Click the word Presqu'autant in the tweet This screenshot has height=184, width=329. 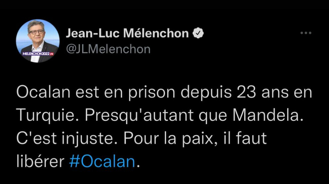pyautogui.click(x=139, y=115)
